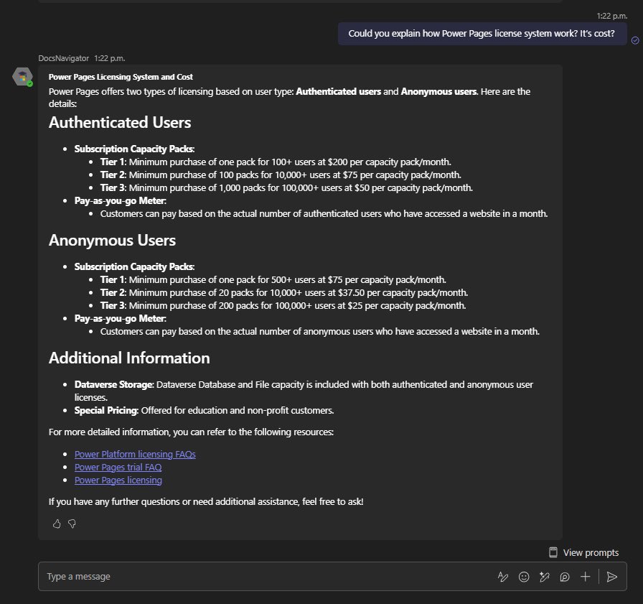Click the pay-as-you-go authenticated users sentence
The height and width of the screenshot is (604, 643).
[324, 214]
